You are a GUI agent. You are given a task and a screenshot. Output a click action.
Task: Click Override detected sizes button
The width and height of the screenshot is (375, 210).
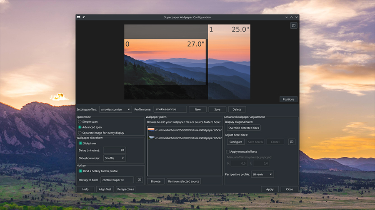click(244, 128)
